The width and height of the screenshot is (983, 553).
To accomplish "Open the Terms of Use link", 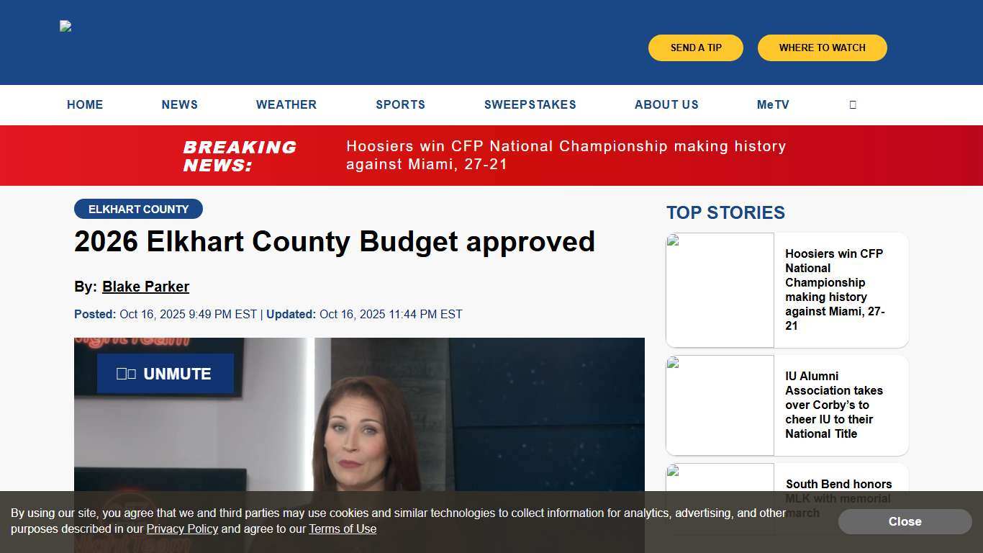I will pyautogui.click(x=343, y=529).
